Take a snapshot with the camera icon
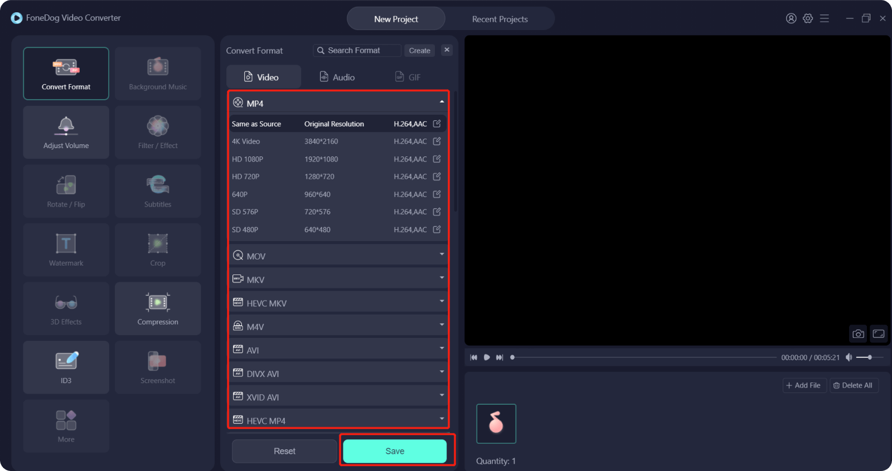The image size is (892, 471). point(858,334)
